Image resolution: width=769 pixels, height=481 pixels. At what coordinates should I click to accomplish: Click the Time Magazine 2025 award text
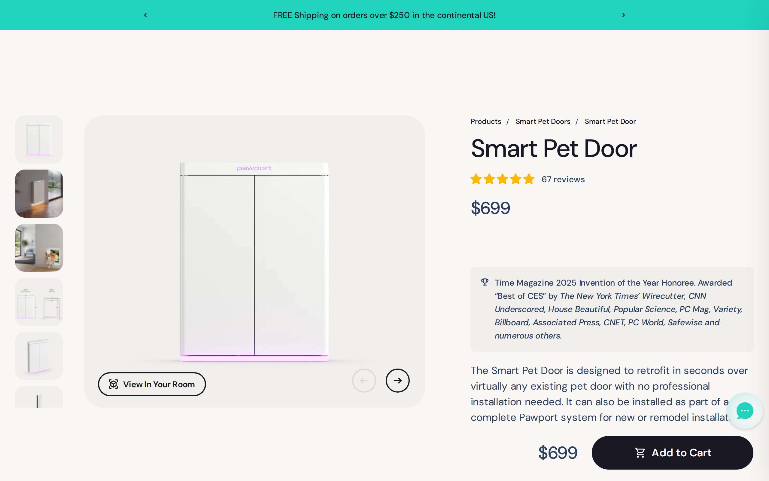618,309
